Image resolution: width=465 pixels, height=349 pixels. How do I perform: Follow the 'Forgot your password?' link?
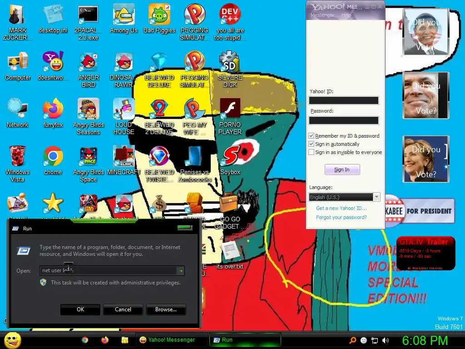coord(341,217)
